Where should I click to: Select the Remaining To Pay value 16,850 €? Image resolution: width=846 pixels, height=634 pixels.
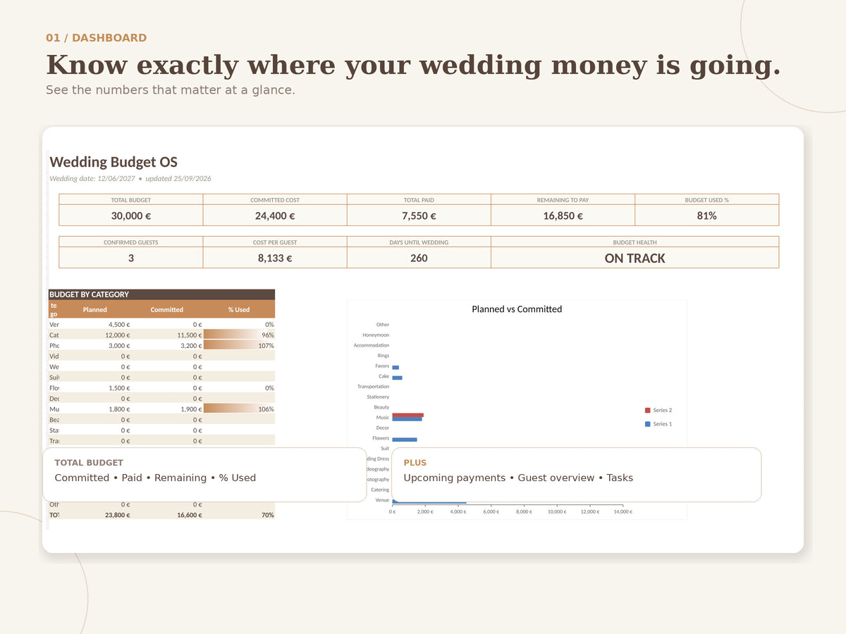pyautogui.click(x=563, y=216)
